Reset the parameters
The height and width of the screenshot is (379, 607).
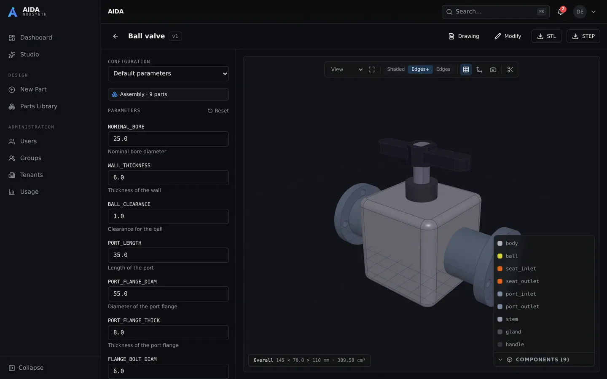pyautogui.click(x=218, y=111)
